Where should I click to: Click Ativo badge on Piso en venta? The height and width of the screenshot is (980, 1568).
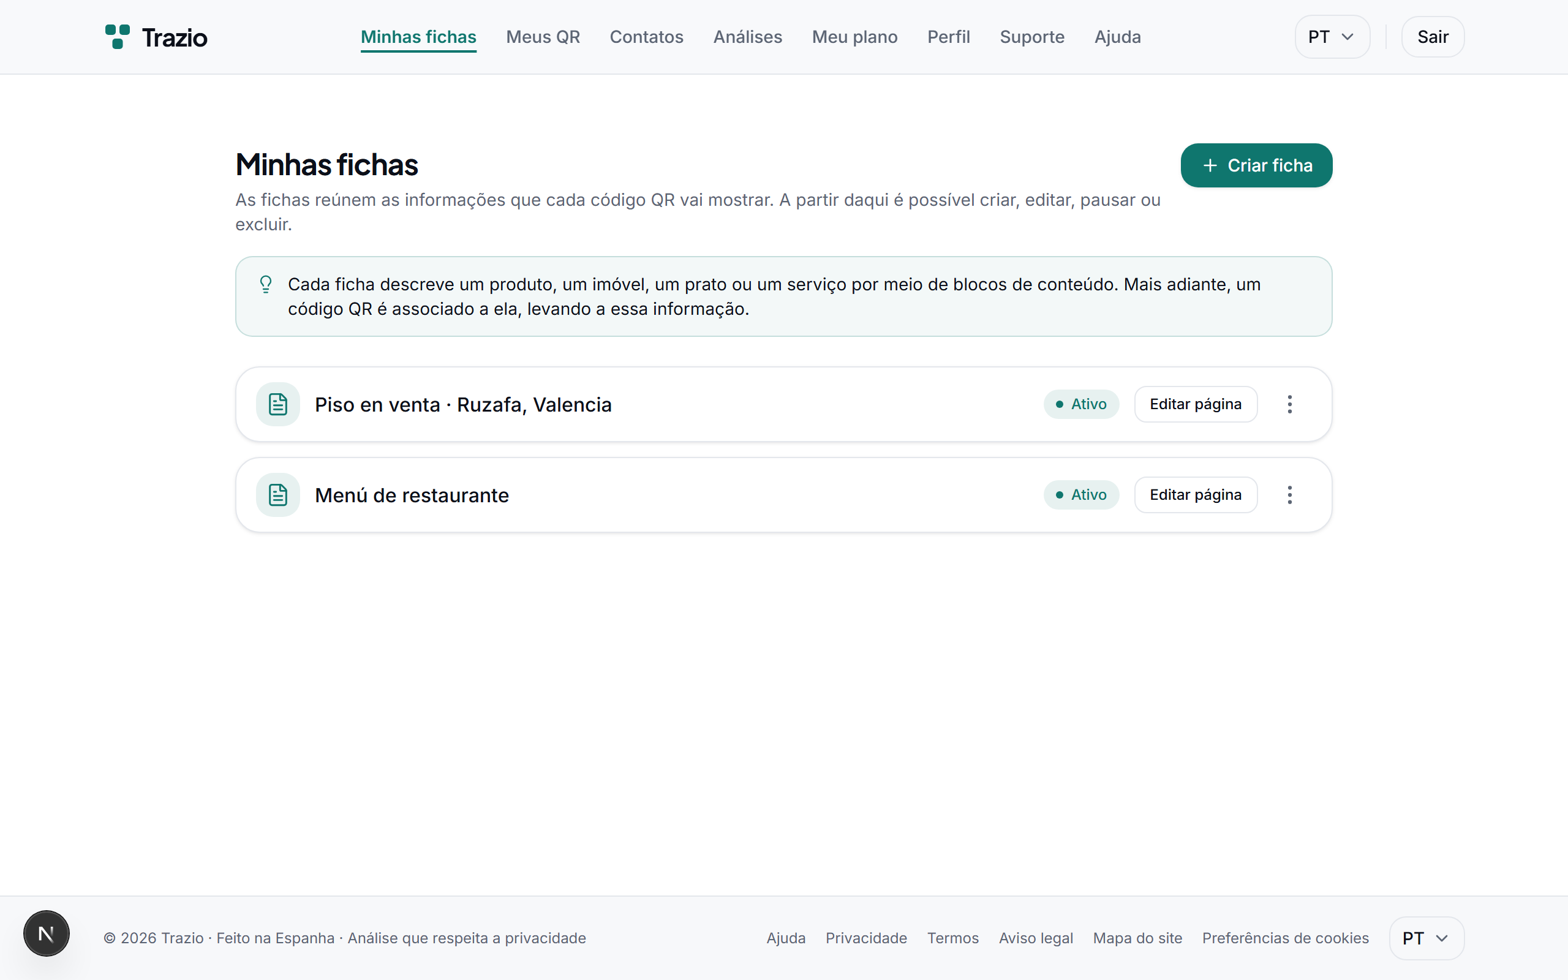click(1082, 404)
